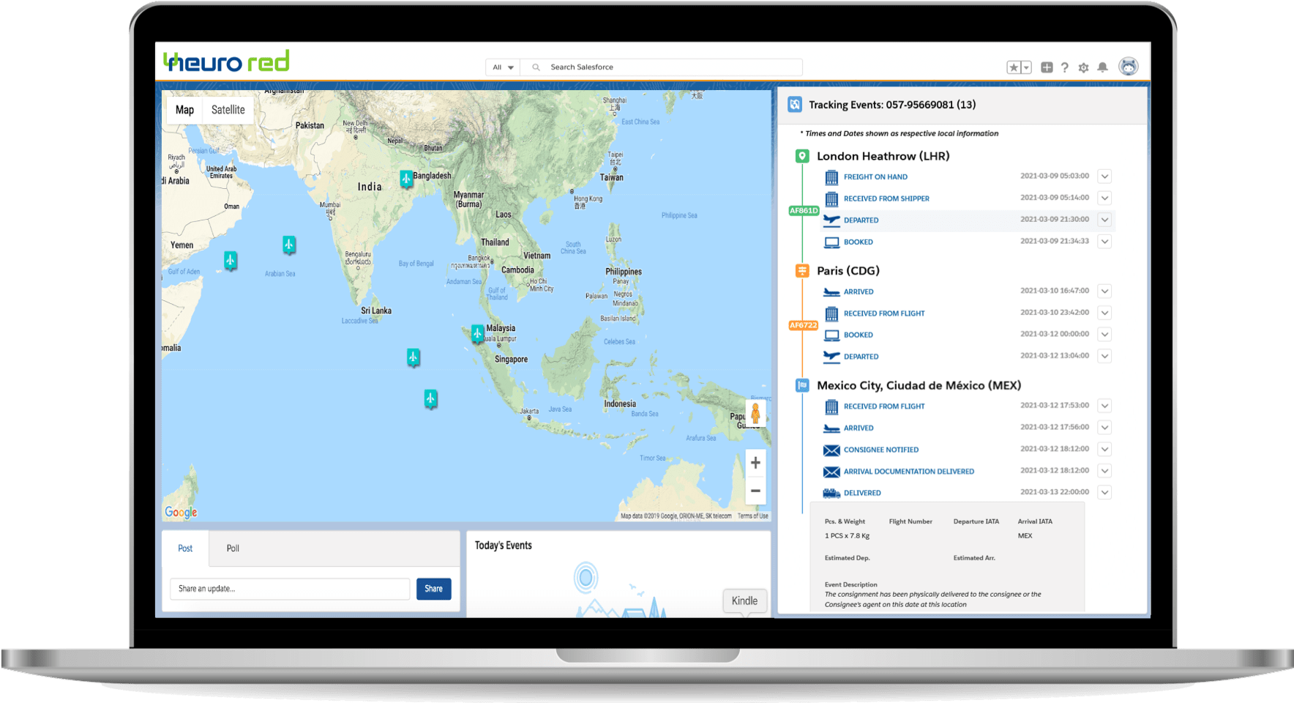
Task: Click the Neurored logo
Action: [x=226, y=61]
